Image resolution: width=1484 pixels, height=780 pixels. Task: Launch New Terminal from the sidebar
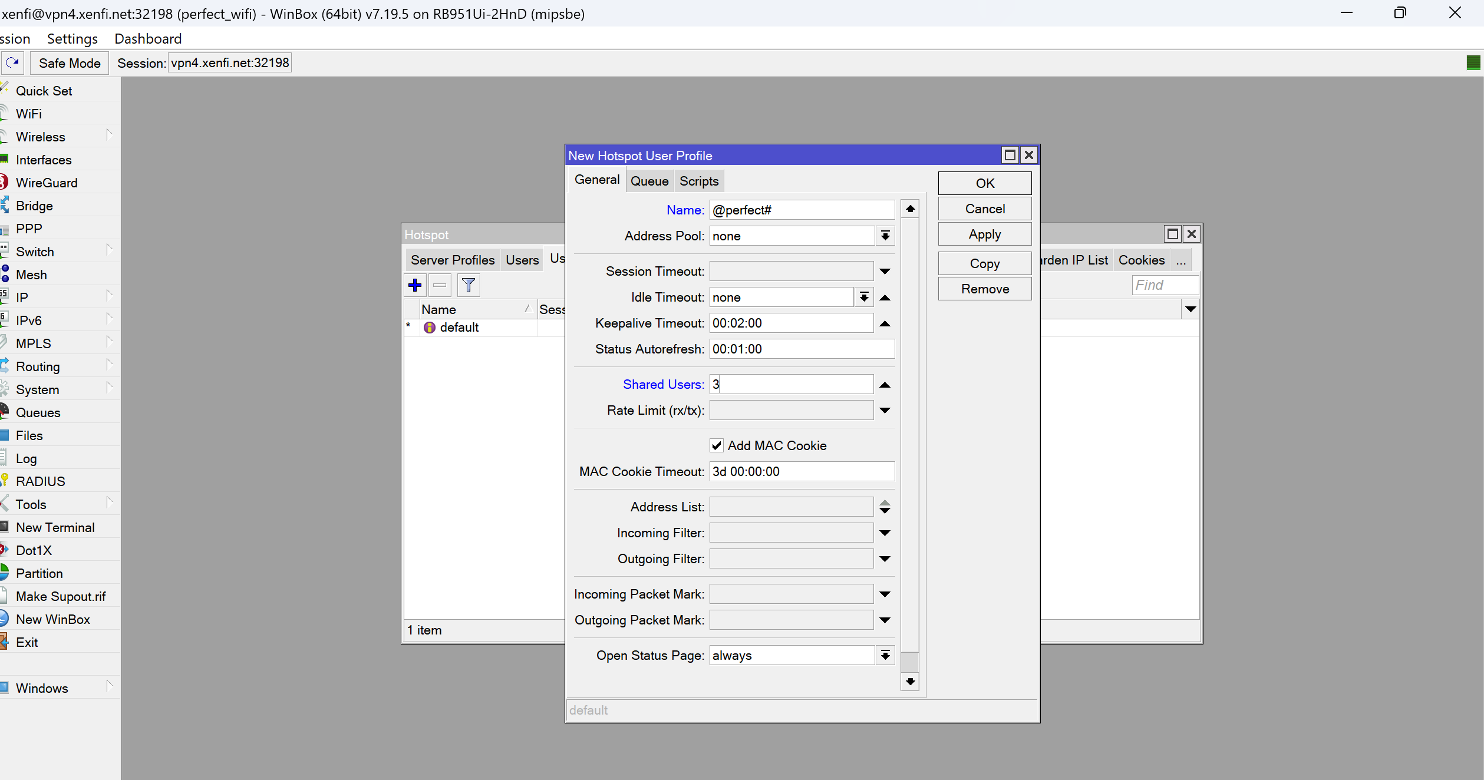[55, 527]
